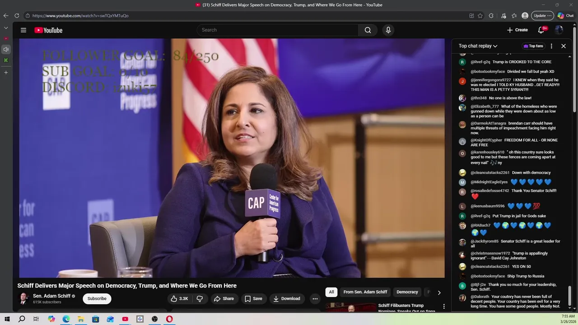This screenshot has width=578, height=325.
Task: Open YouTube notifications bell
Action: point(541,30)
